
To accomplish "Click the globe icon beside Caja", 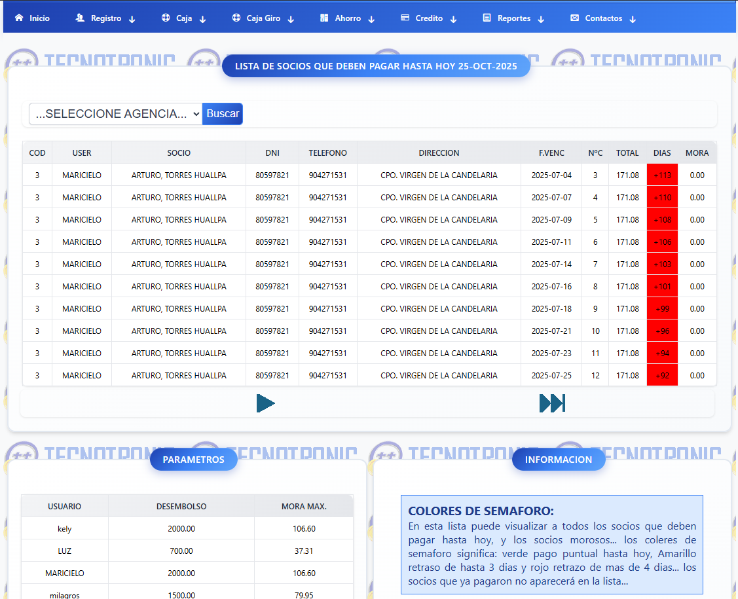I will tap(166, 18).
